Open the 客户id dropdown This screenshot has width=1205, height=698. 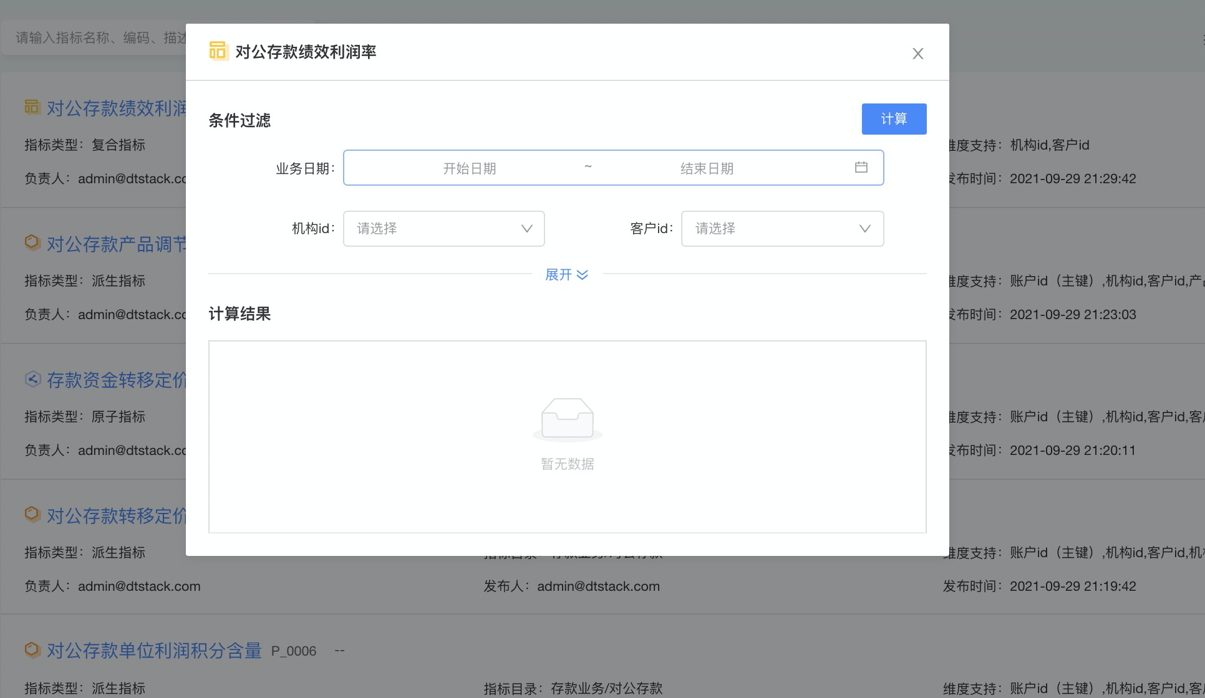[782, 229]
